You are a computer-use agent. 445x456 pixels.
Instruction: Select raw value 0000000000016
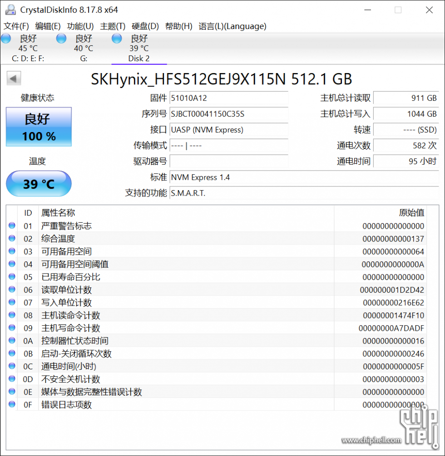393,341
